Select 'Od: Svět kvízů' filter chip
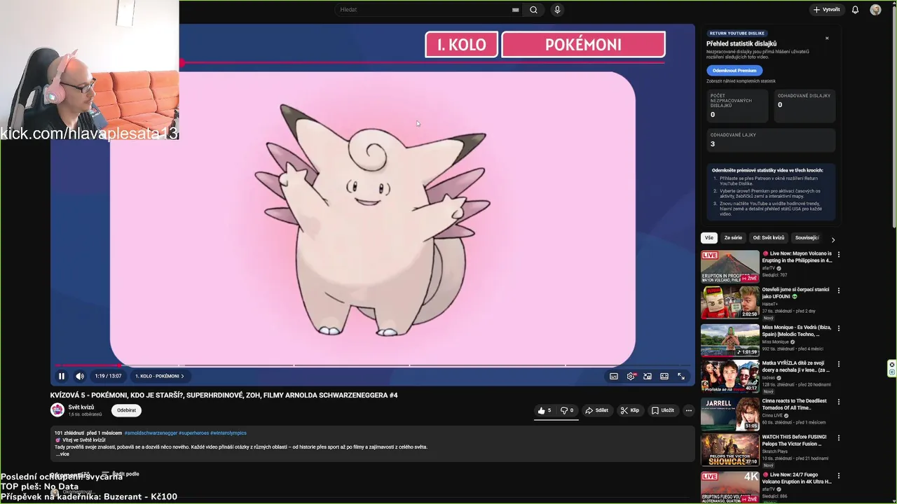897x504 pixels. tap(769, 238)
